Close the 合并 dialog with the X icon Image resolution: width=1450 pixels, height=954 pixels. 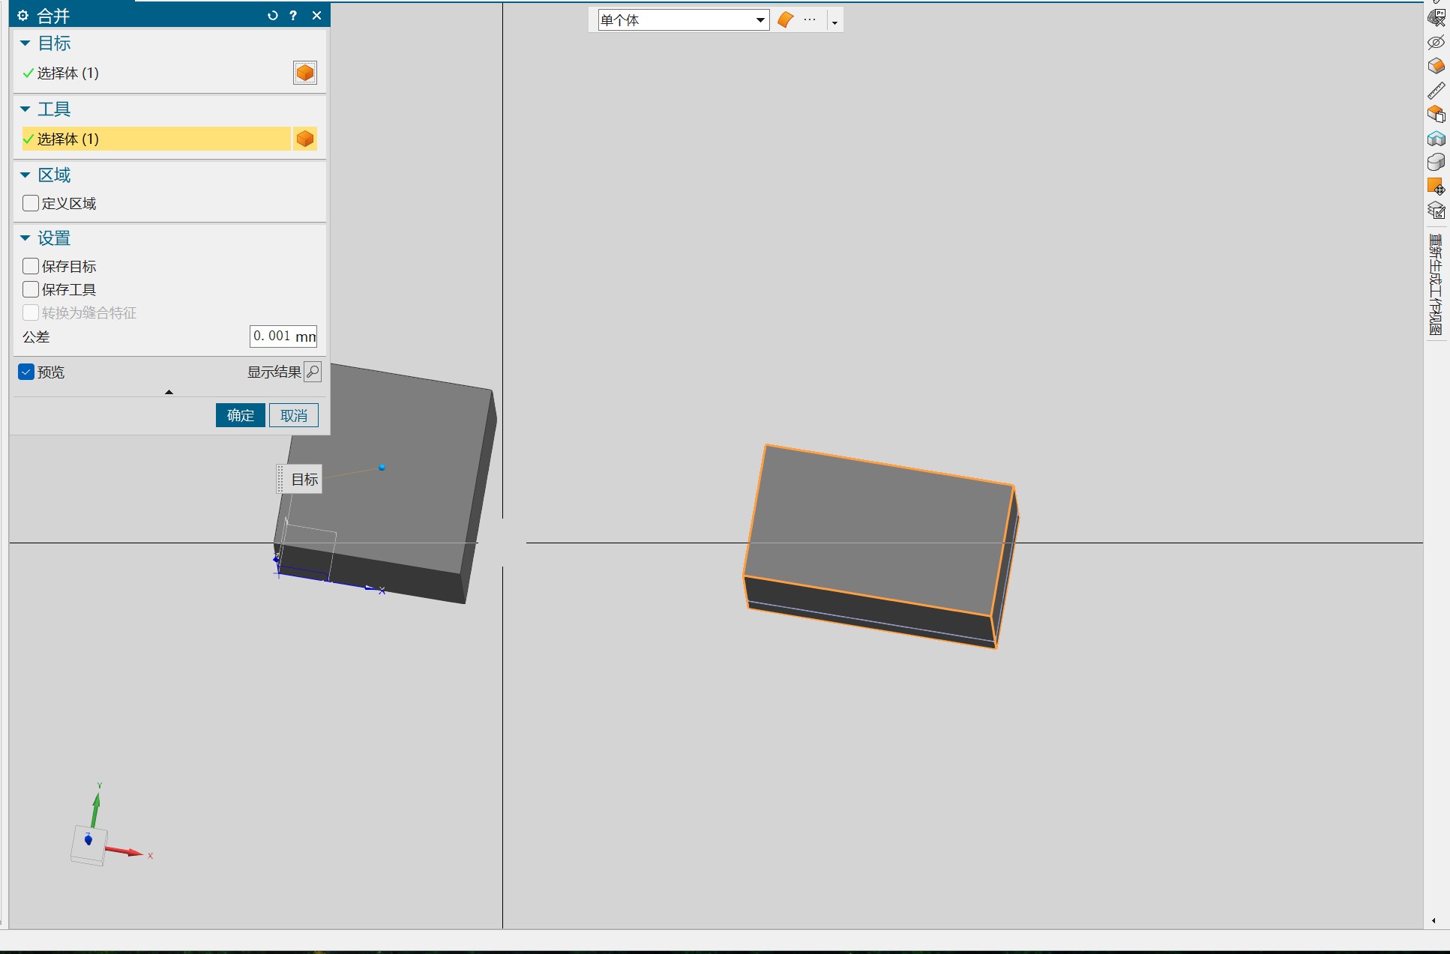[x=316, y=16]
